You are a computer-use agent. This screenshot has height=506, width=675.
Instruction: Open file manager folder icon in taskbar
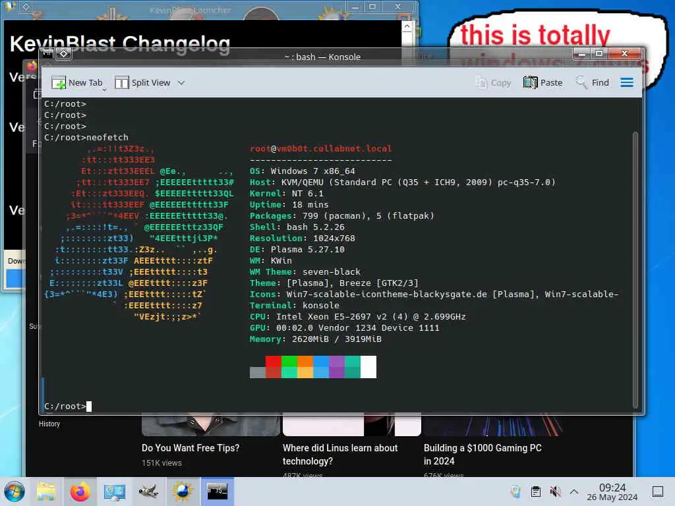46,492
